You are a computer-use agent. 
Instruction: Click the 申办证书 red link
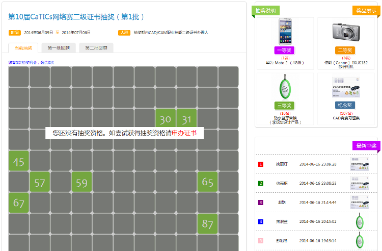tap(187, 133)
